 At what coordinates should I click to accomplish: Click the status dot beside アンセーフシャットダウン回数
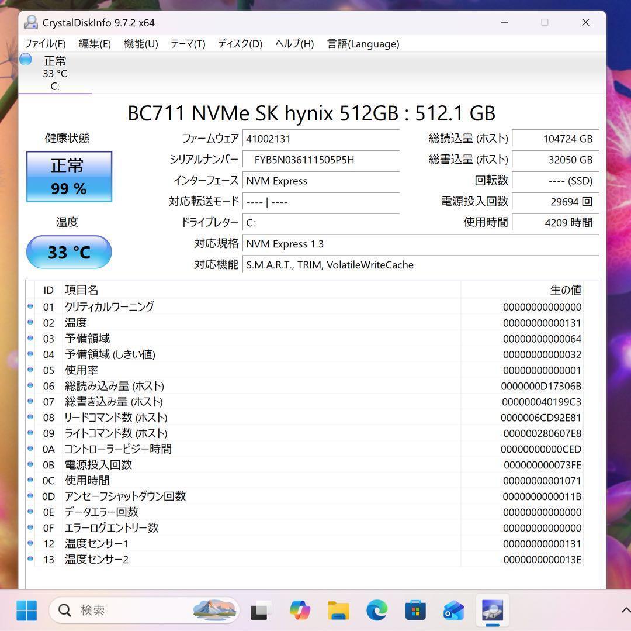click(x=30, y=496)
